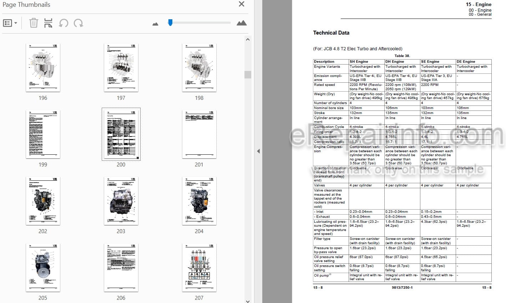The height and width of the screenshot is (303, 506).
Task: Delete selected page with trash icon
Action: click(33, 23)
